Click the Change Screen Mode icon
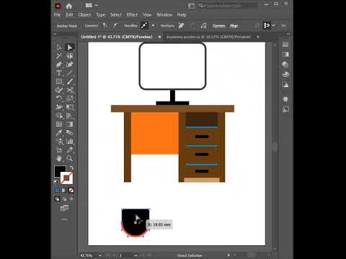Screen dimensions: 346x259 64,208
